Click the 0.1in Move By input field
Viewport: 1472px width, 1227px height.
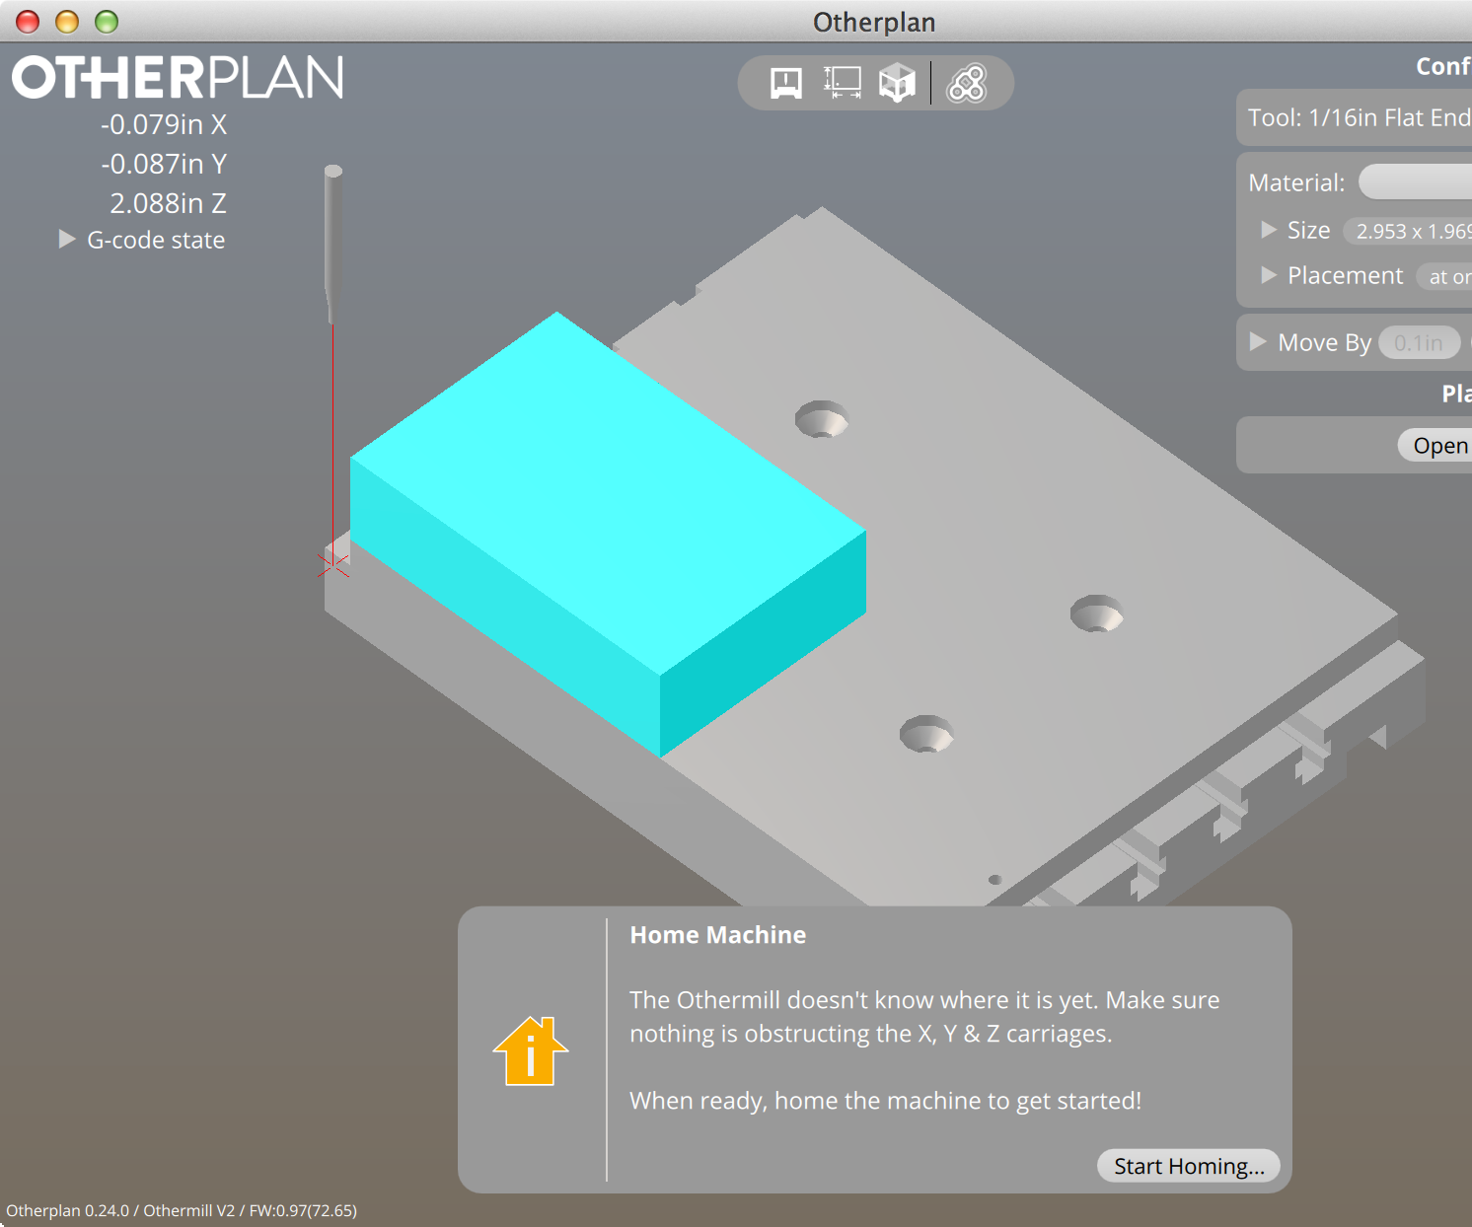tap(1420, 342)
